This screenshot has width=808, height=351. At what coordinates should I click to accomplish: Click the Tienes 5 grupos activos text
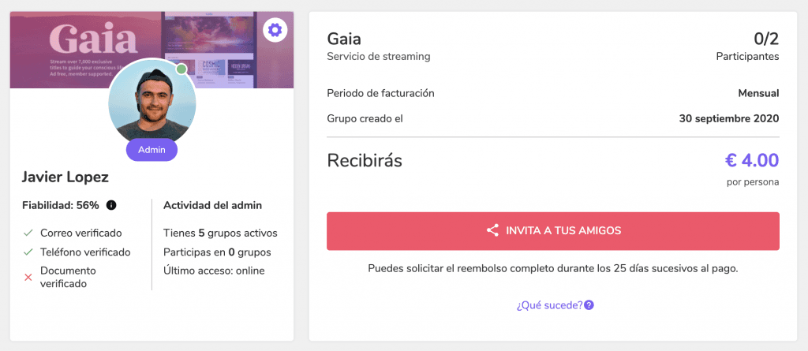click(221, 233)
